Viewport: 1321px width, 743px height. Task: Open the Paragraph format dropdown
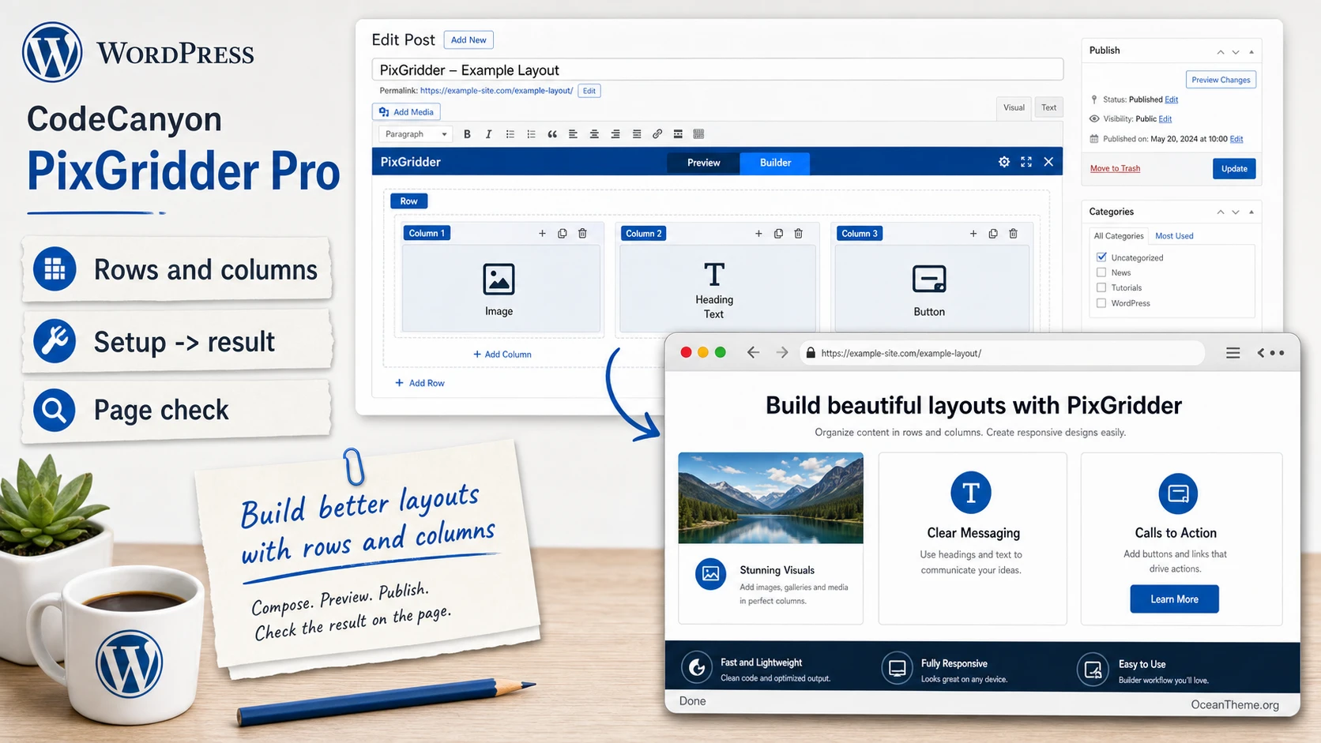(416, 134)
